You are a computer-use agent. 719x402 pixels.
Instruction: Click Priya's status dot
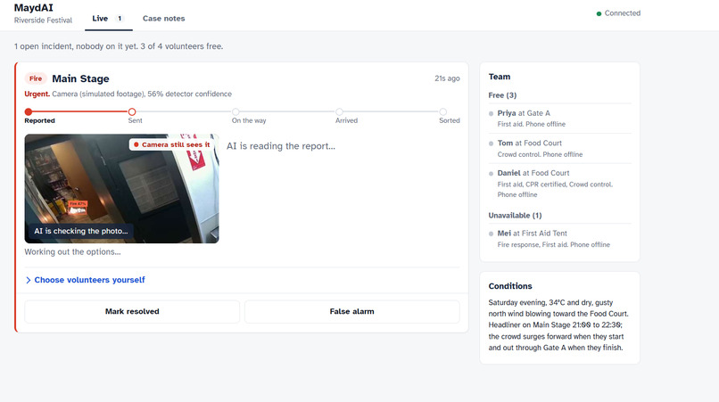(x=492, y=113)
